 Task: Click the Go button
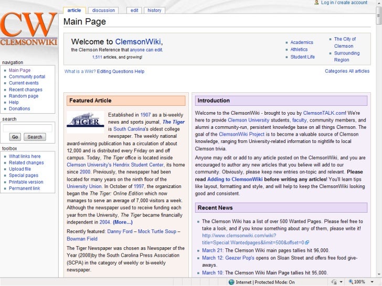15,137
